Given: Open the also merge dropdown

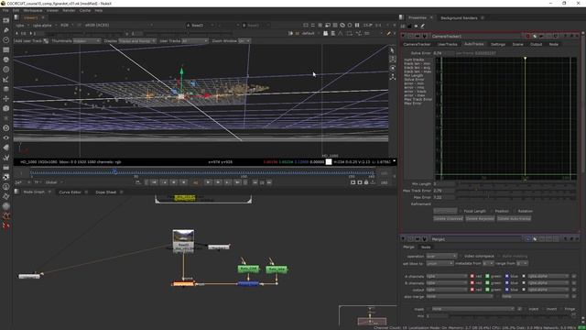Looking at the screenshot, I should tap(460, 296).
